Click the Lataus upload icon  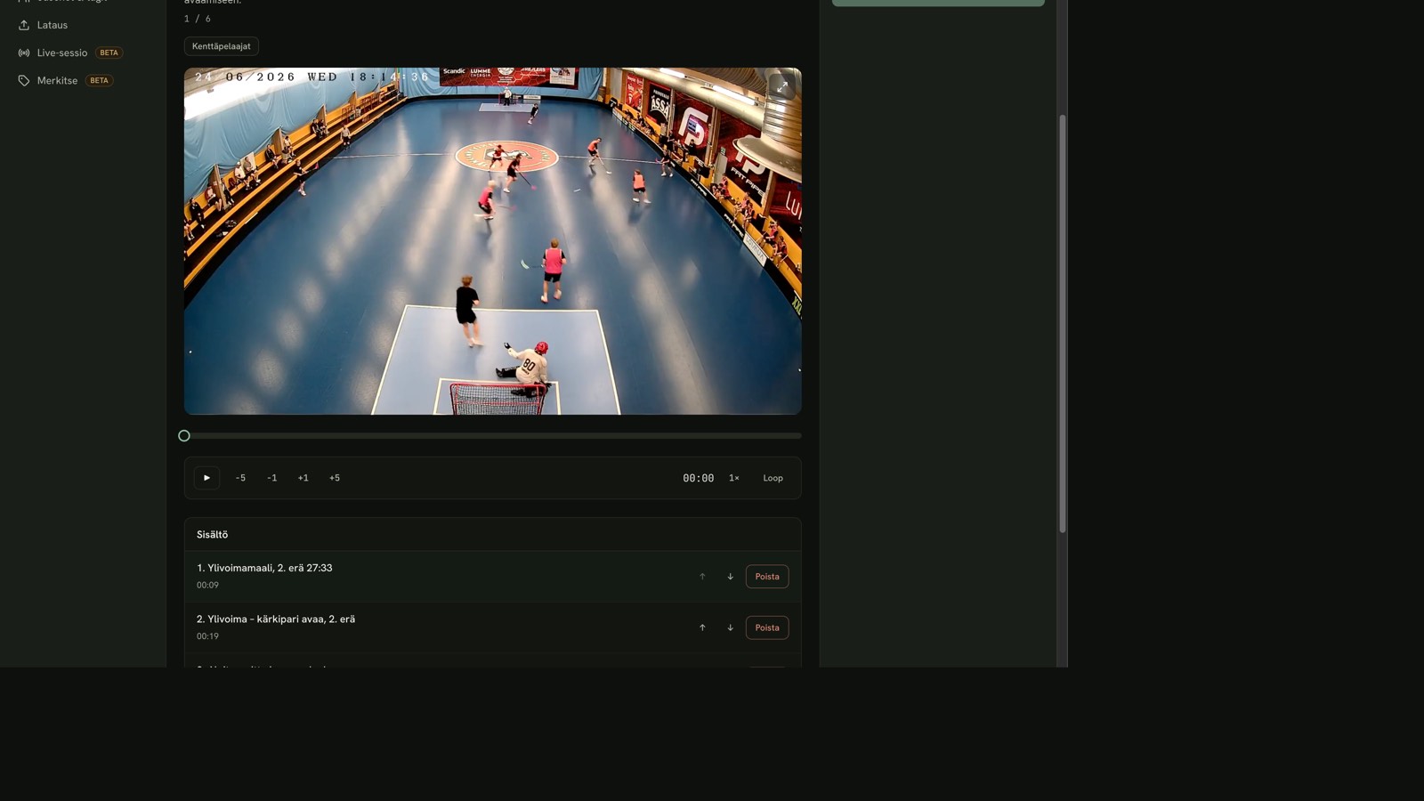click(24, 25)
